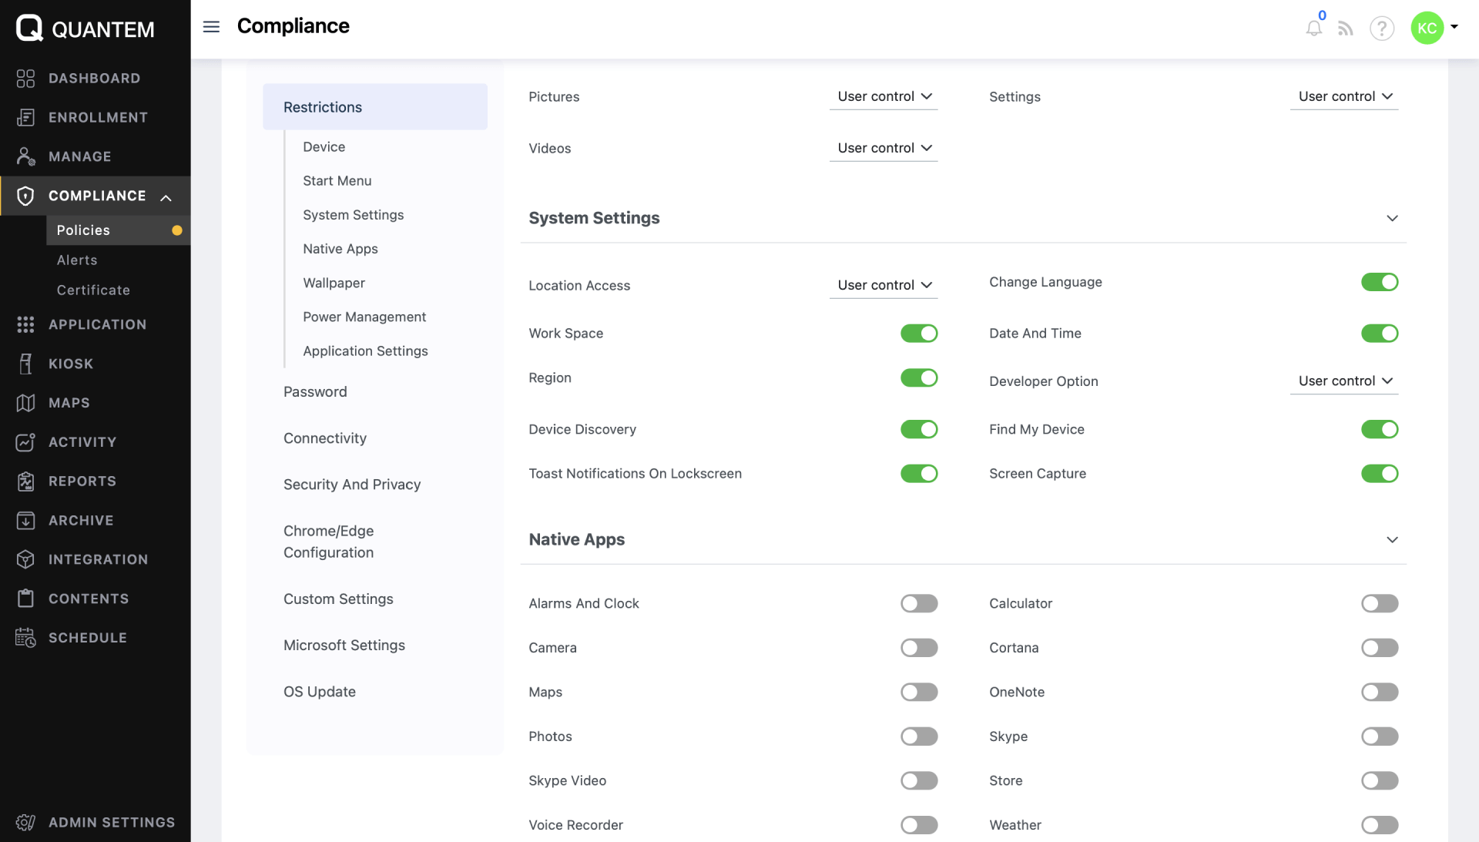Screen dimensions: 1479x842
Task: Go to Maps in sidebar
Action: [x=69, y=403]
